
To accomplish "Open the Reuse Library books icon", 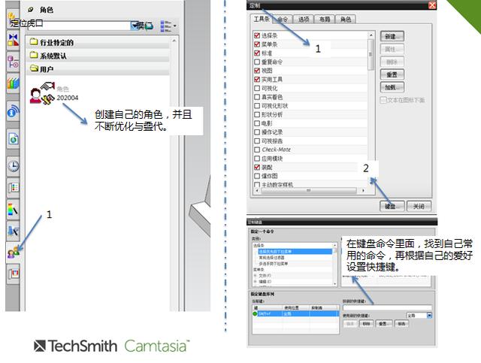I will pos(14,83).
